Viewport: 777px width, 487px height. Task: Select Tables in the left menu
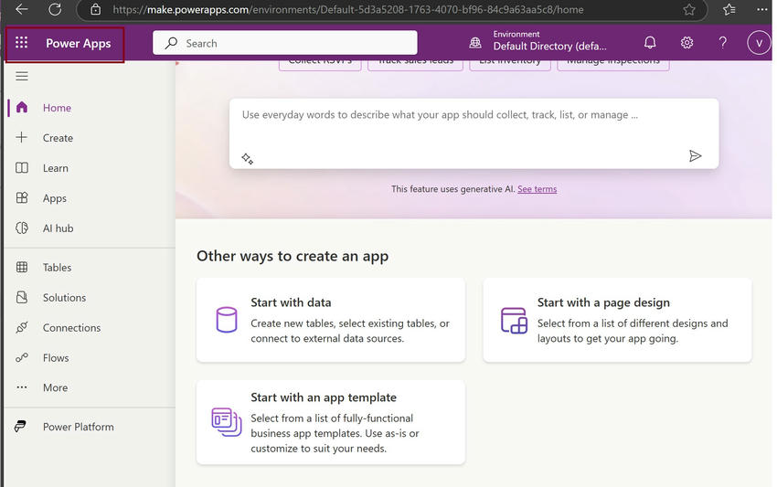tap(57, 268)
